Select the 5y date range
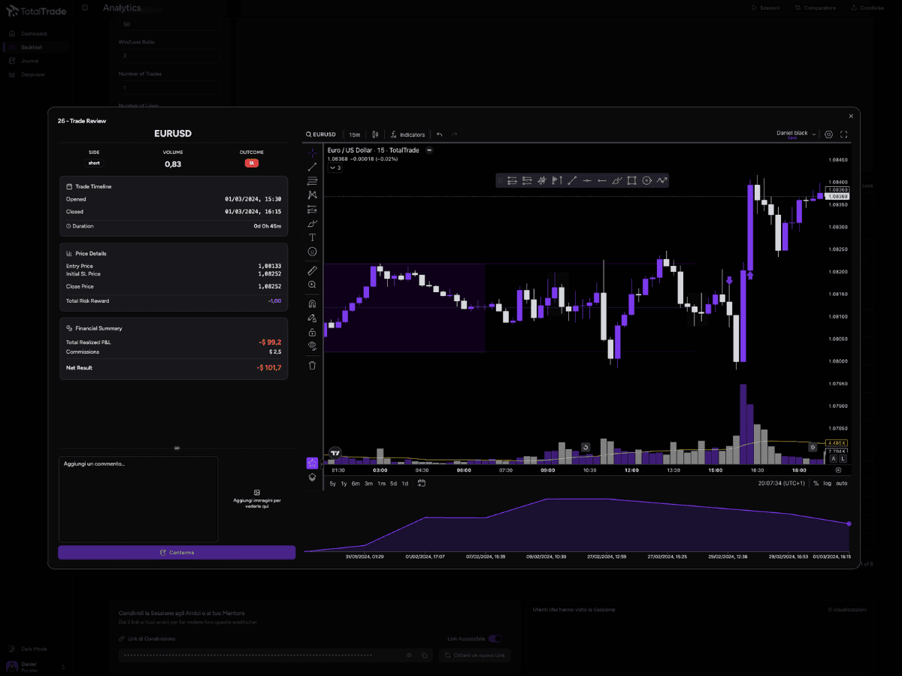Viewport: 902px width, 676px height. click(333, 483)
